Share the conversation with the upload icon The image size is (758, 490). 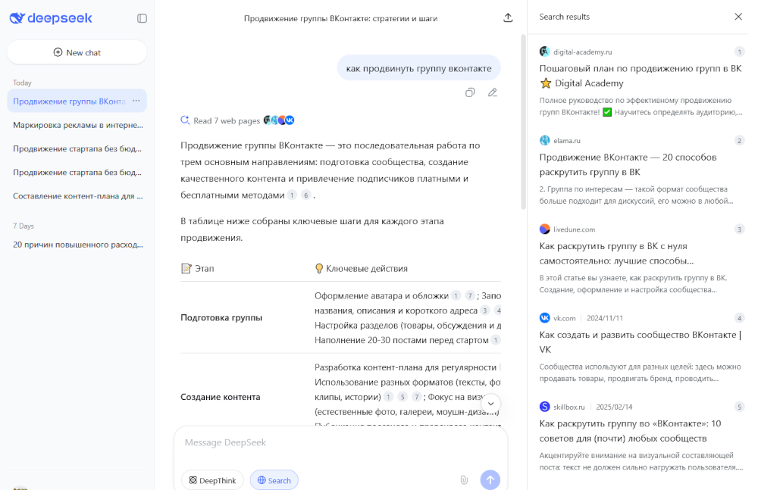[508, 18]
